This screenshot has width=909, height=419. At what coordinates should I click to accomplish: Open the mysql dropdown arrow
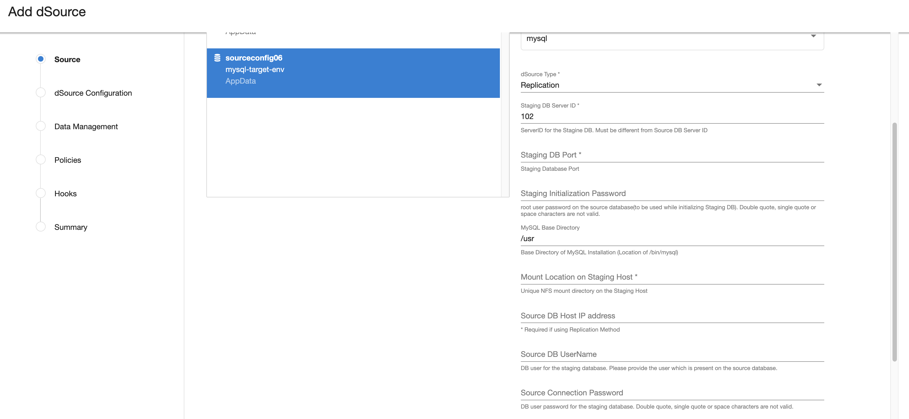813,36
